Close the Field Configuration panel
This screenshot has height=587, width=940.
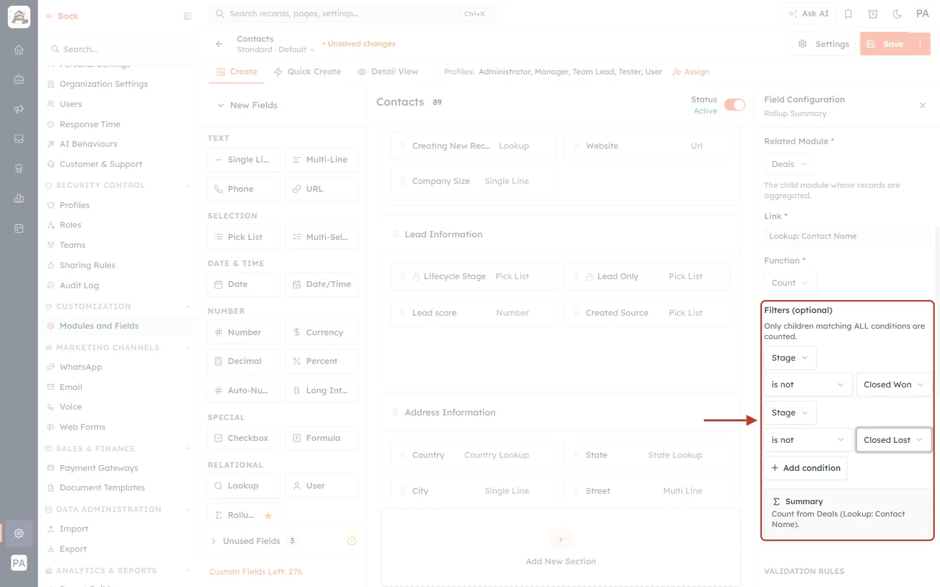coord(922,106)
